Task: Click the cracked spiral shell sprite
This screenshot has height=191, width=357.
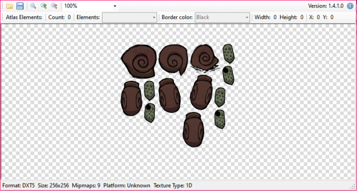Action: [204, 59]
